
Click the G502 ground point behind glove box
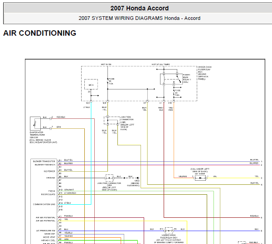138,178
